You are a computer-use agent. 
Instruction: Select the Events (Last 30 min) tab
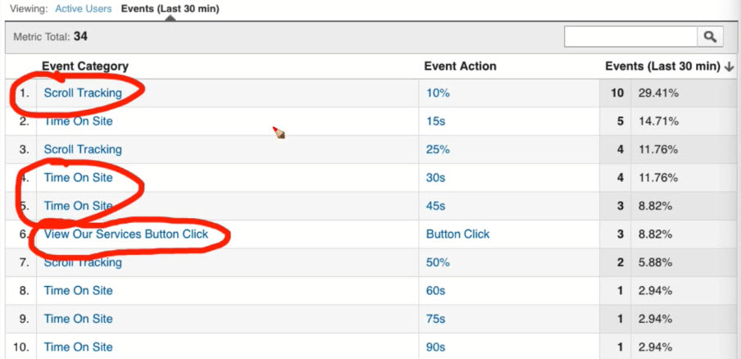pyautogui.click(x=170, y=8)
